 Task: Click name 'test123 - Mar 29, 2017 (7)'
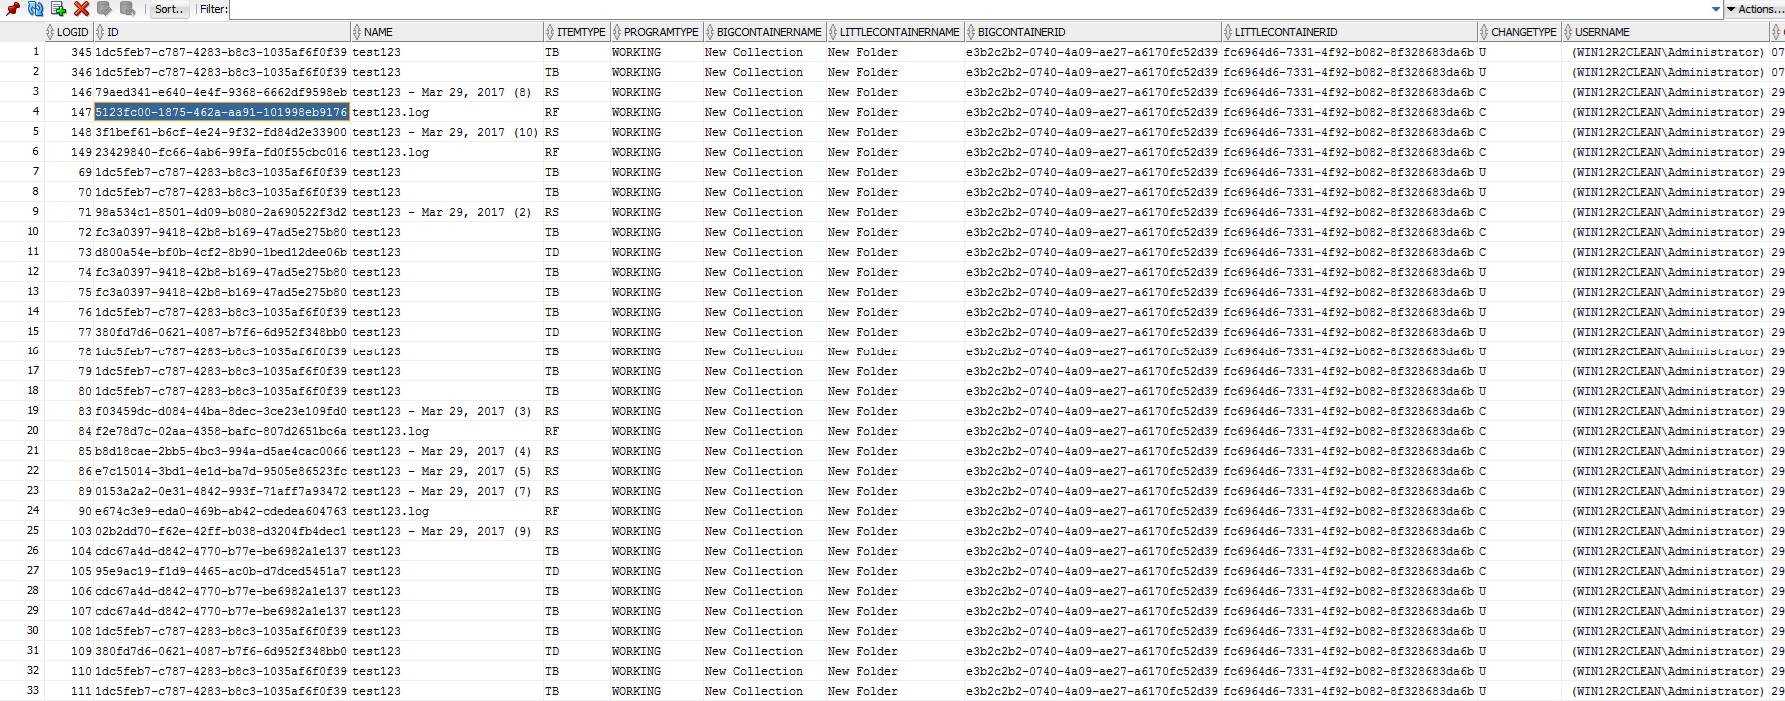(442, 491)
